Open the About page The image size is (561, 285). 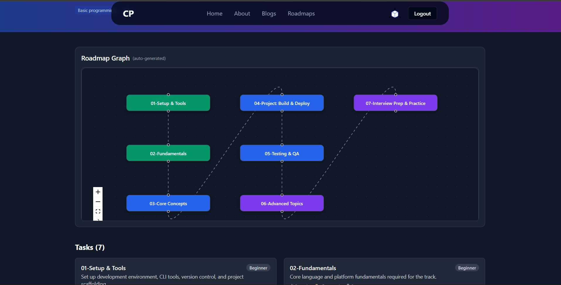[x=242, y=13]
